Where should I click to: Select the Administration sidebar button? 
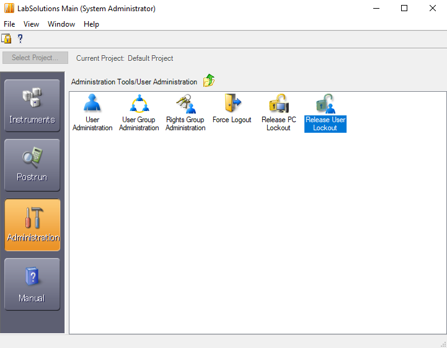pos(32,225)
